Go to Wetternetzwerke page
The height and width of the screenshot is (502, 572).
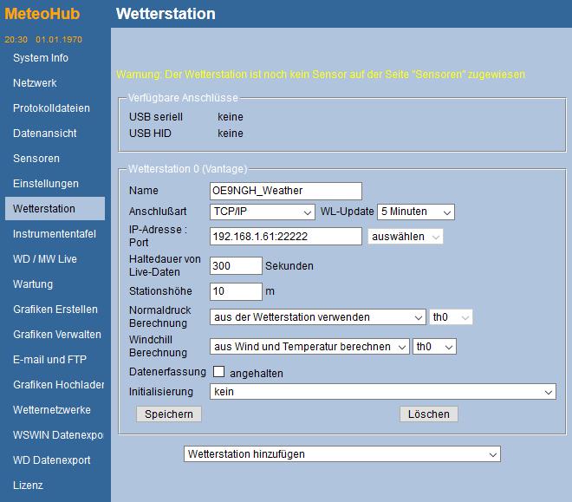pyautogui.click(x=52, y=410)
